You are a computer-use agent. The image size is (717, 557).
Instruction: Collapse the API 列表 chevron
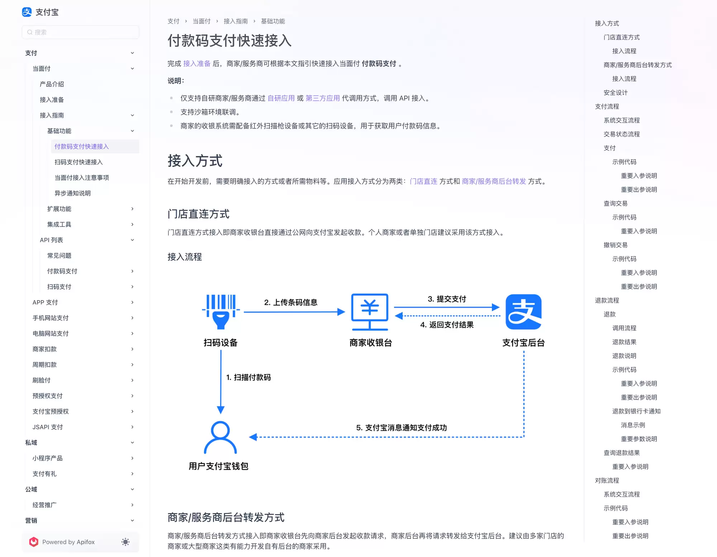click(132, 240)
